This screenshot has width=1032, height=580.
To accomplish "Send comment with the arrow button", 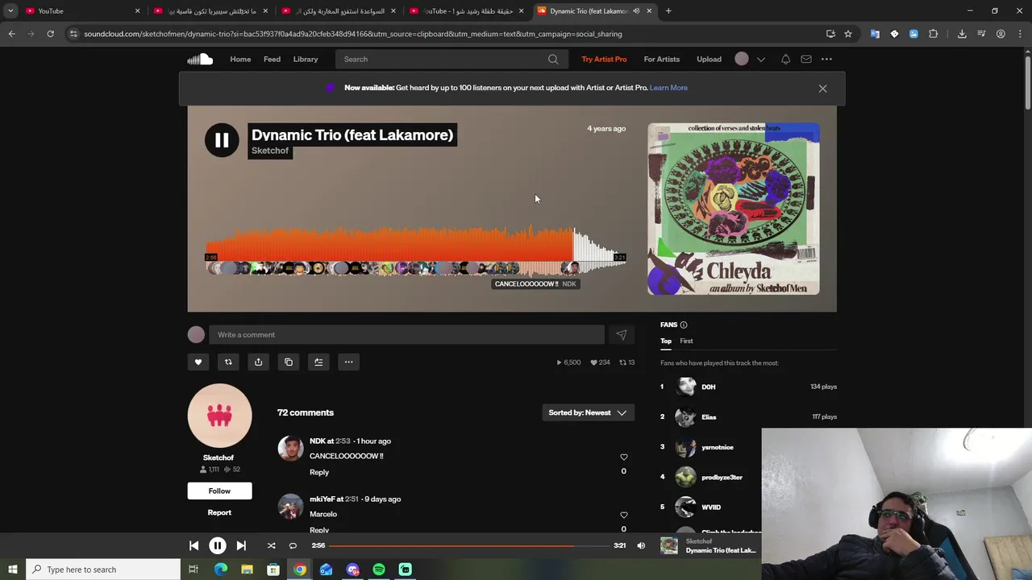I will (x=621, y=334).
